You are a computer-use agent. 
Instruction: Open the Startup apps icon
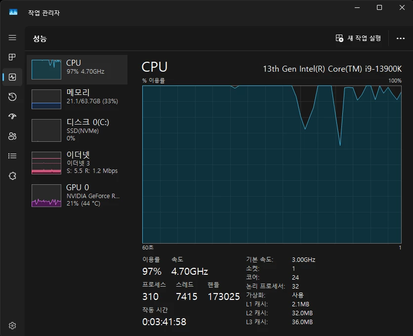[x=12, y=116]
